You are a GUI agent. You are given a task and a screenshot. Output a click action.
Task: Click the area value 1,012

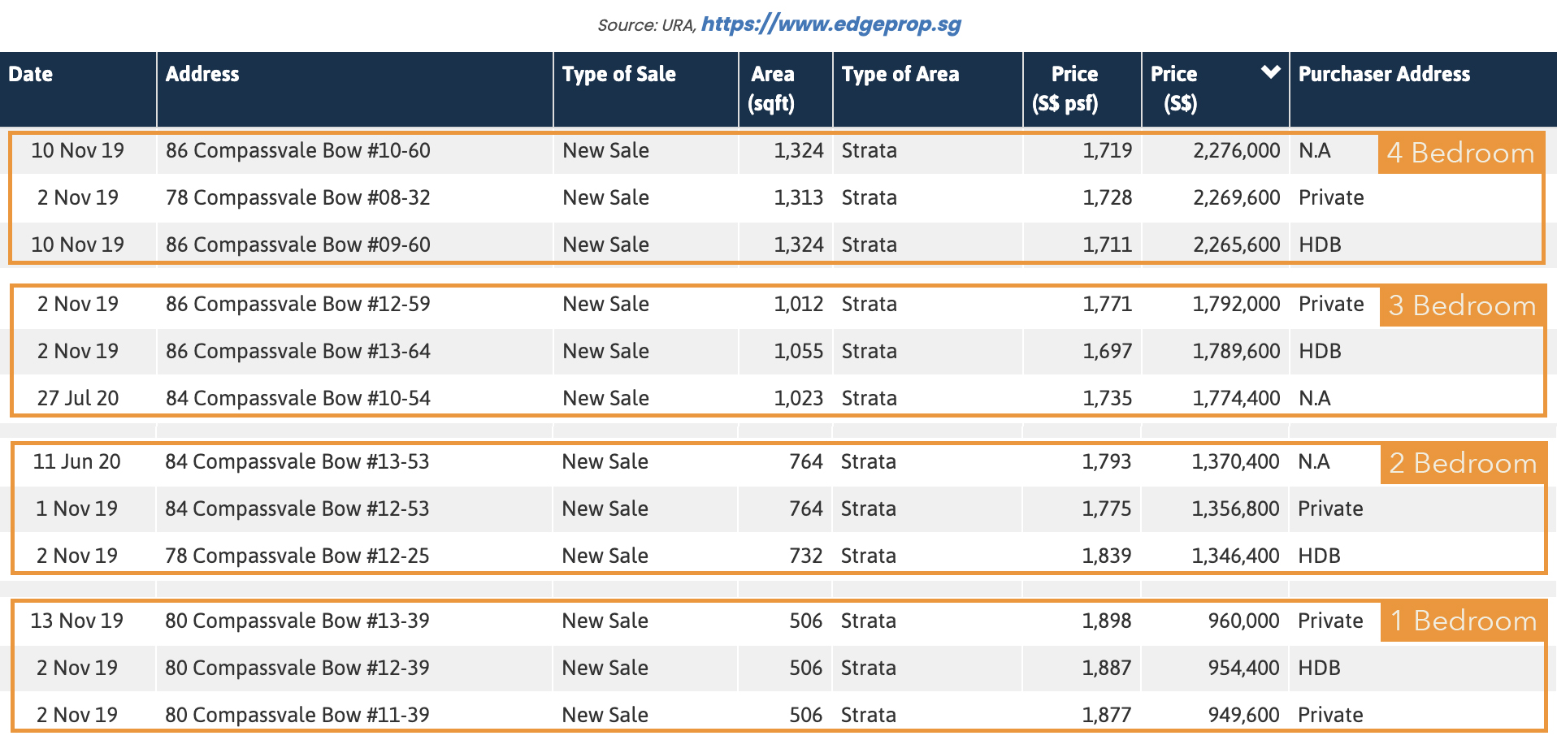click(798, 304)
